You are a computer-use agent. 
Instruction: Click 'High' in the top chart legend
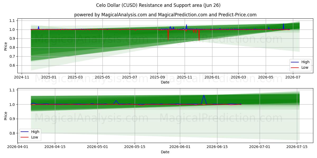[x=305, y=62]
